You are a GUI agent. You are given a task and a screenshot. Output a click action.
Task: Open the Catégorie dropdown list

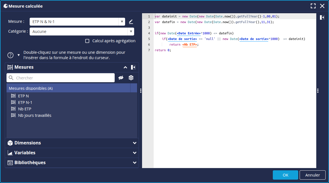click(131, 32)
